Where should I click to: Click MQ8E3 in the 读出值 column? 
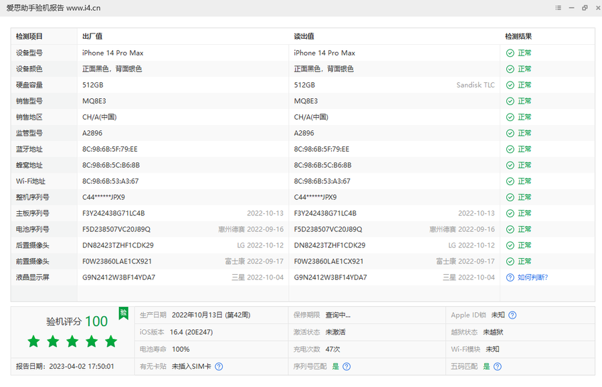pyautogui.click(x=306, y=101)
